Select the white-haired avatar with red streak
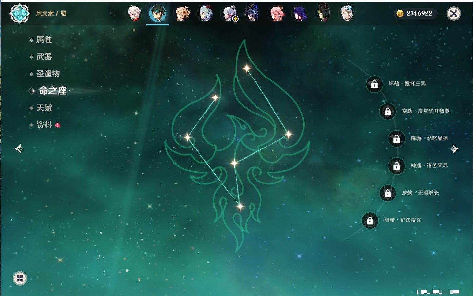Viewport: 473px width, 296px height. [134, 13]
